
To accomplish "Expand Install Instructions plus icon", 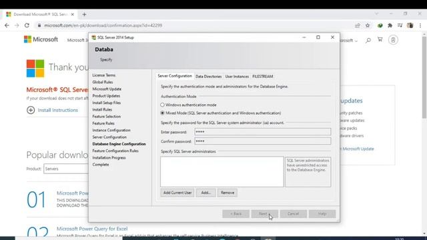I will (31, 110).
